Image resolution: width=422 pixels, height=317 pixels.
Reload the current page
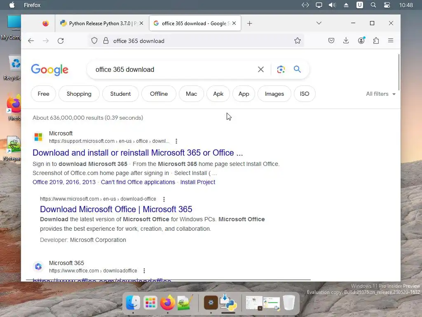61,41
